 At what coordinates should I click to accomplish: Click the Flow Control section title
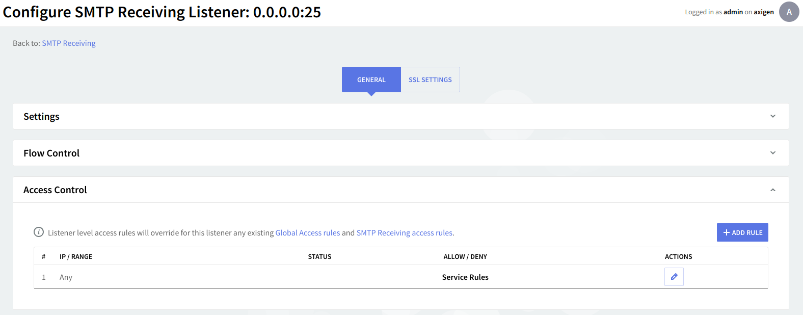[x=51, y=153]
